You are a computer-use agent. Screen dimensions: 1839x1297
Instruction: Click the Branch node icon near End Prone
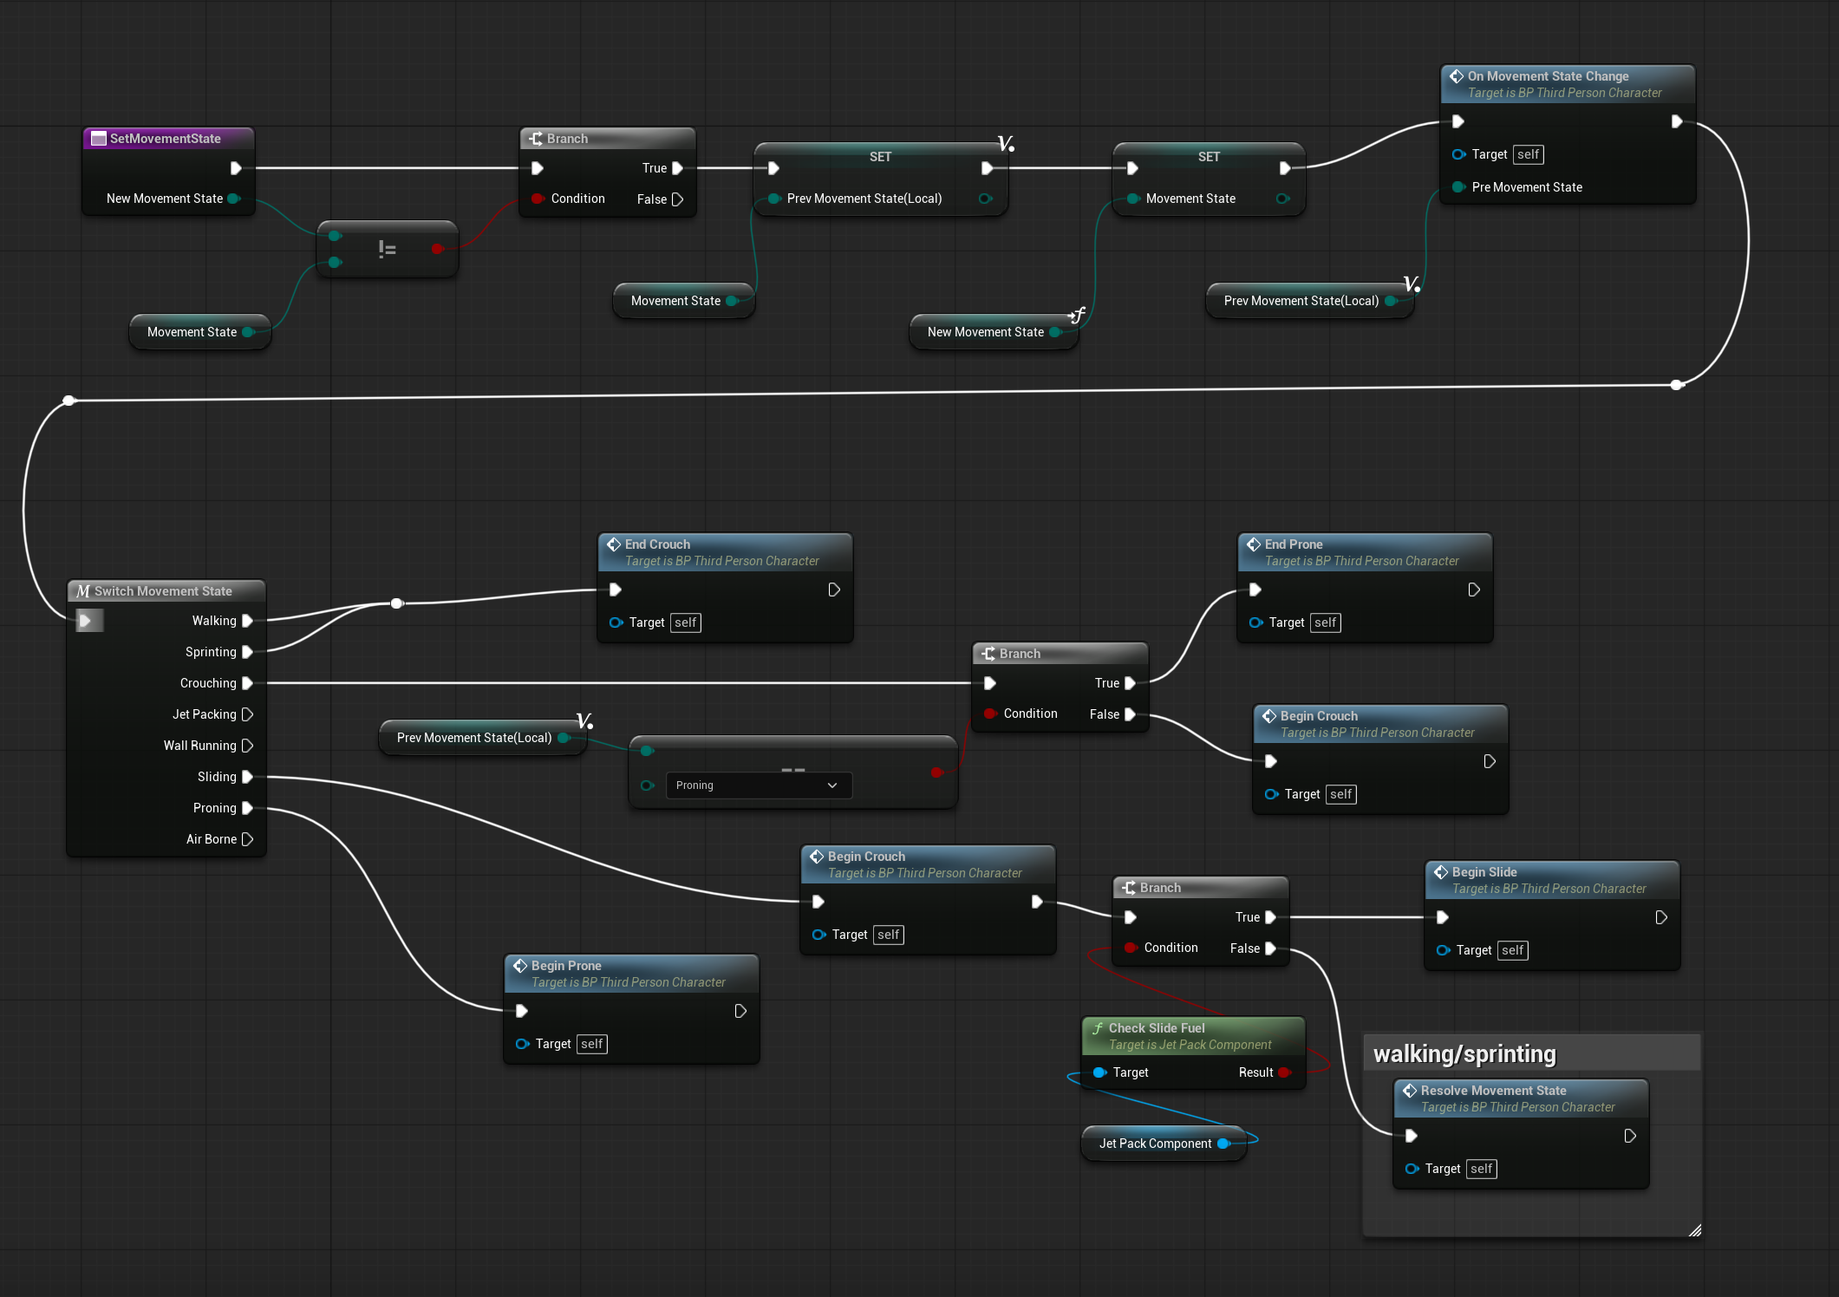click(989, 653)
